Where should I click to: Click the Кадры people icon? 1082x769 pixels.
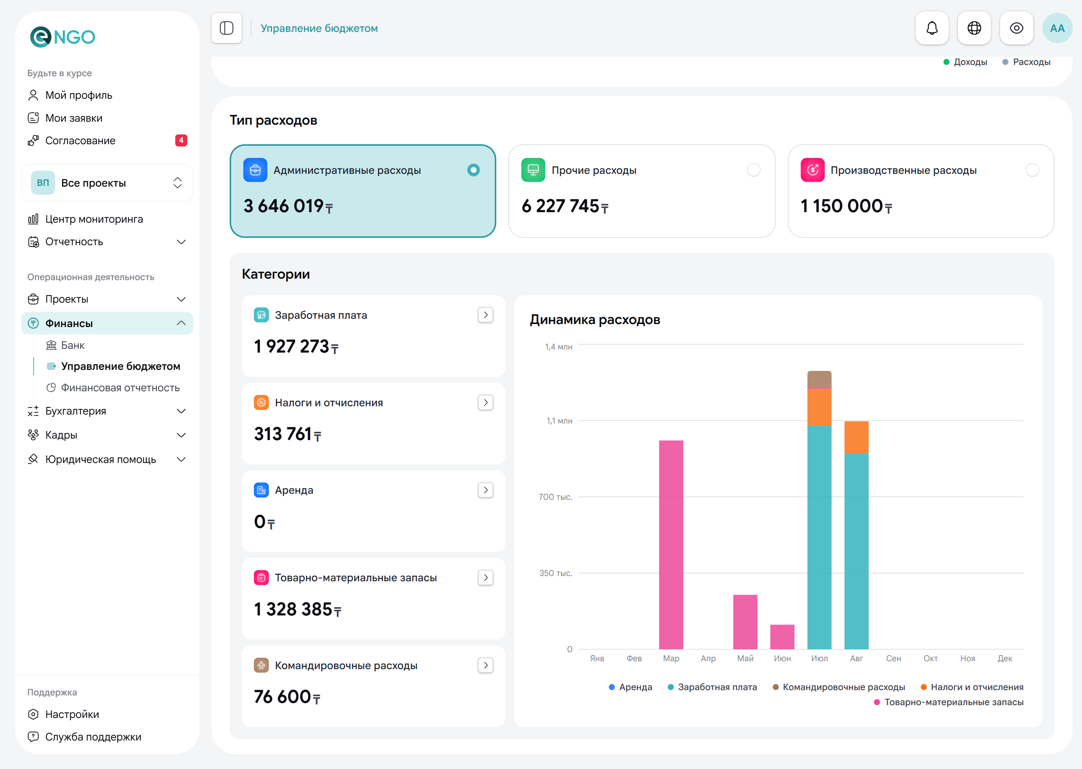click(33, 435)
